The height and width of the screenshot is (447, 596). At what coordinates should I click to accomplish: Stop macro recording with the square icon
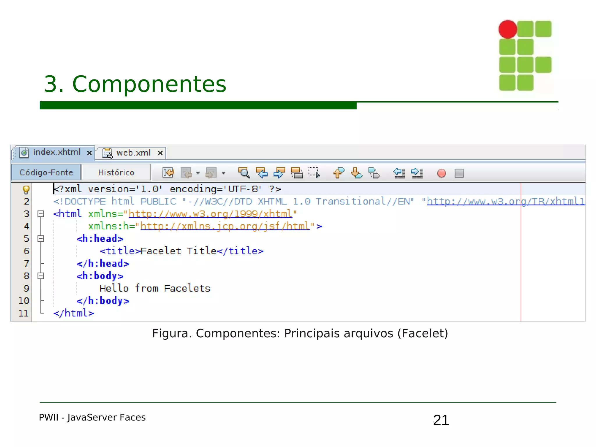(x=459, y=173)
